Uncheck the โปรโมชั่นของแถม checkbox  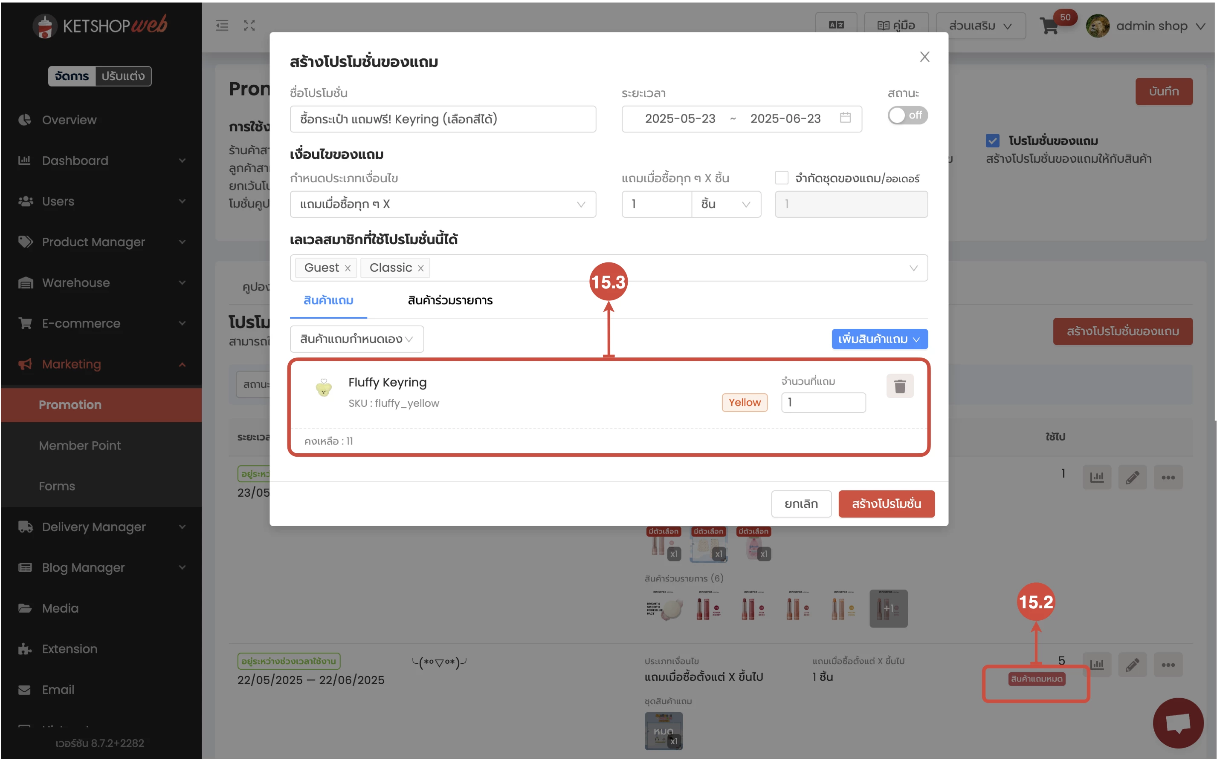coord(992,140)
